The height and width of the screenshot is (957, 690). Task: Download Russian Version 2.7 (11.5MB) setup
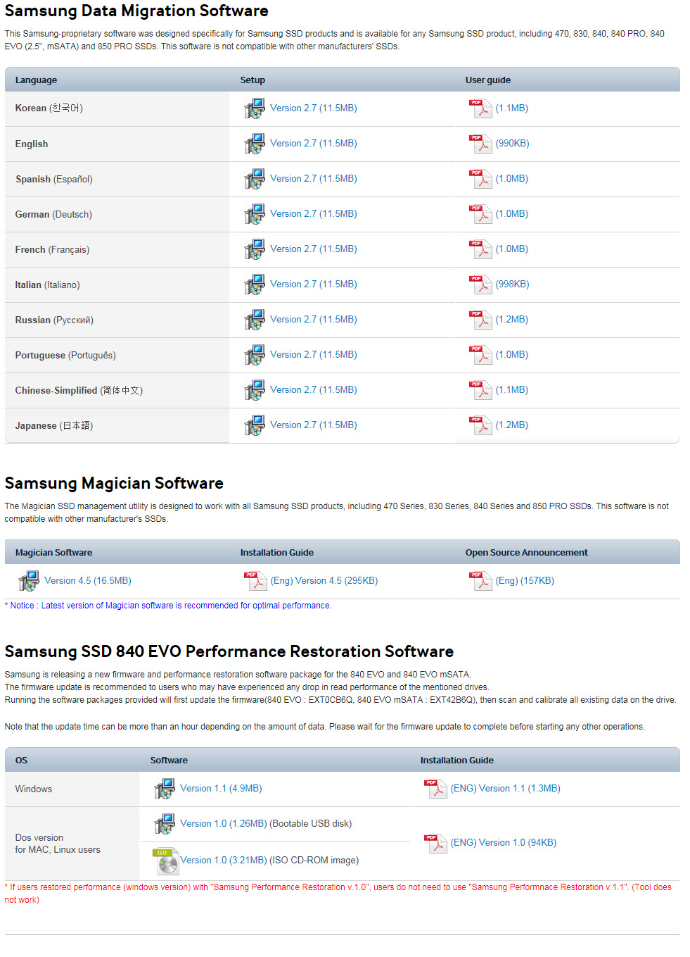tap(314, 319)
